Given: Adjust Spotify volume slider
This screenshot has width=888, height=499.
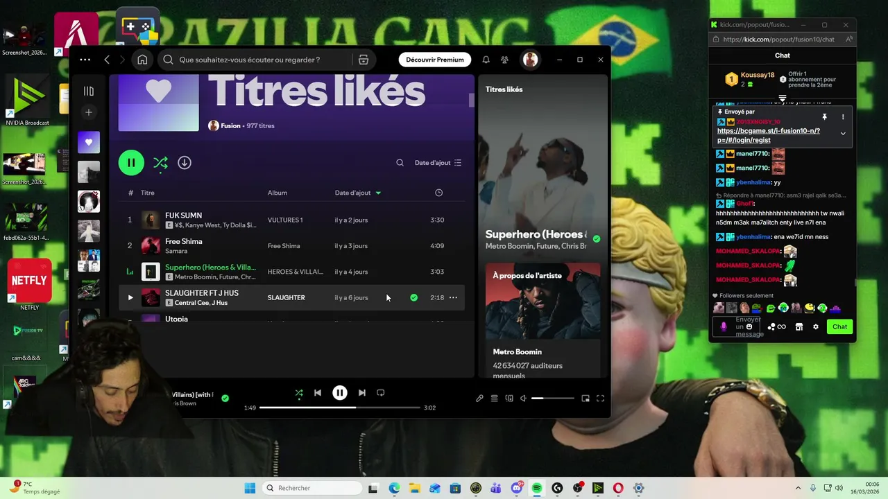Looking at the screenshot, I should click(x=552, y=399).
